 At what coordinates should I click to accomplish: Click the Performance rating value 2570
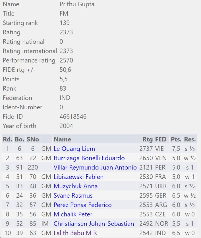pyautogui.click(x=66, y=60)
